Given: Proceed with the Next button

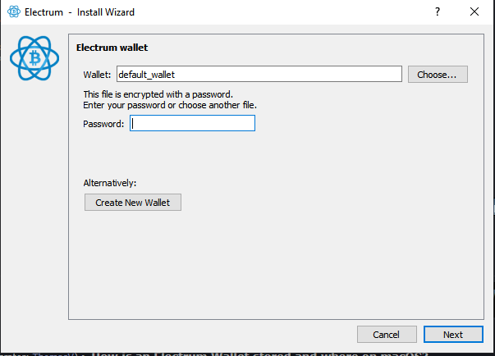Looking at the screenshot, I should coord(453,334).
